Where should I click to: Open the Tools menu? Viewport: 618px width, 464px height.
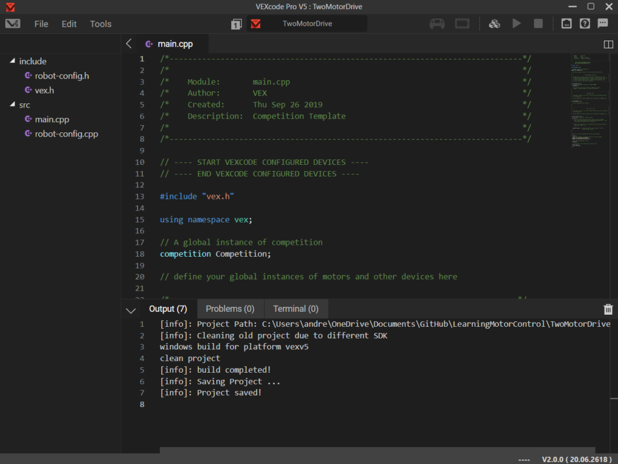click(101, 24)
